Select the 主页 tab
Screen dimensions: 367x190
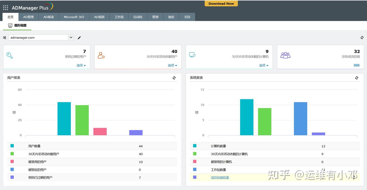(10, 17)
